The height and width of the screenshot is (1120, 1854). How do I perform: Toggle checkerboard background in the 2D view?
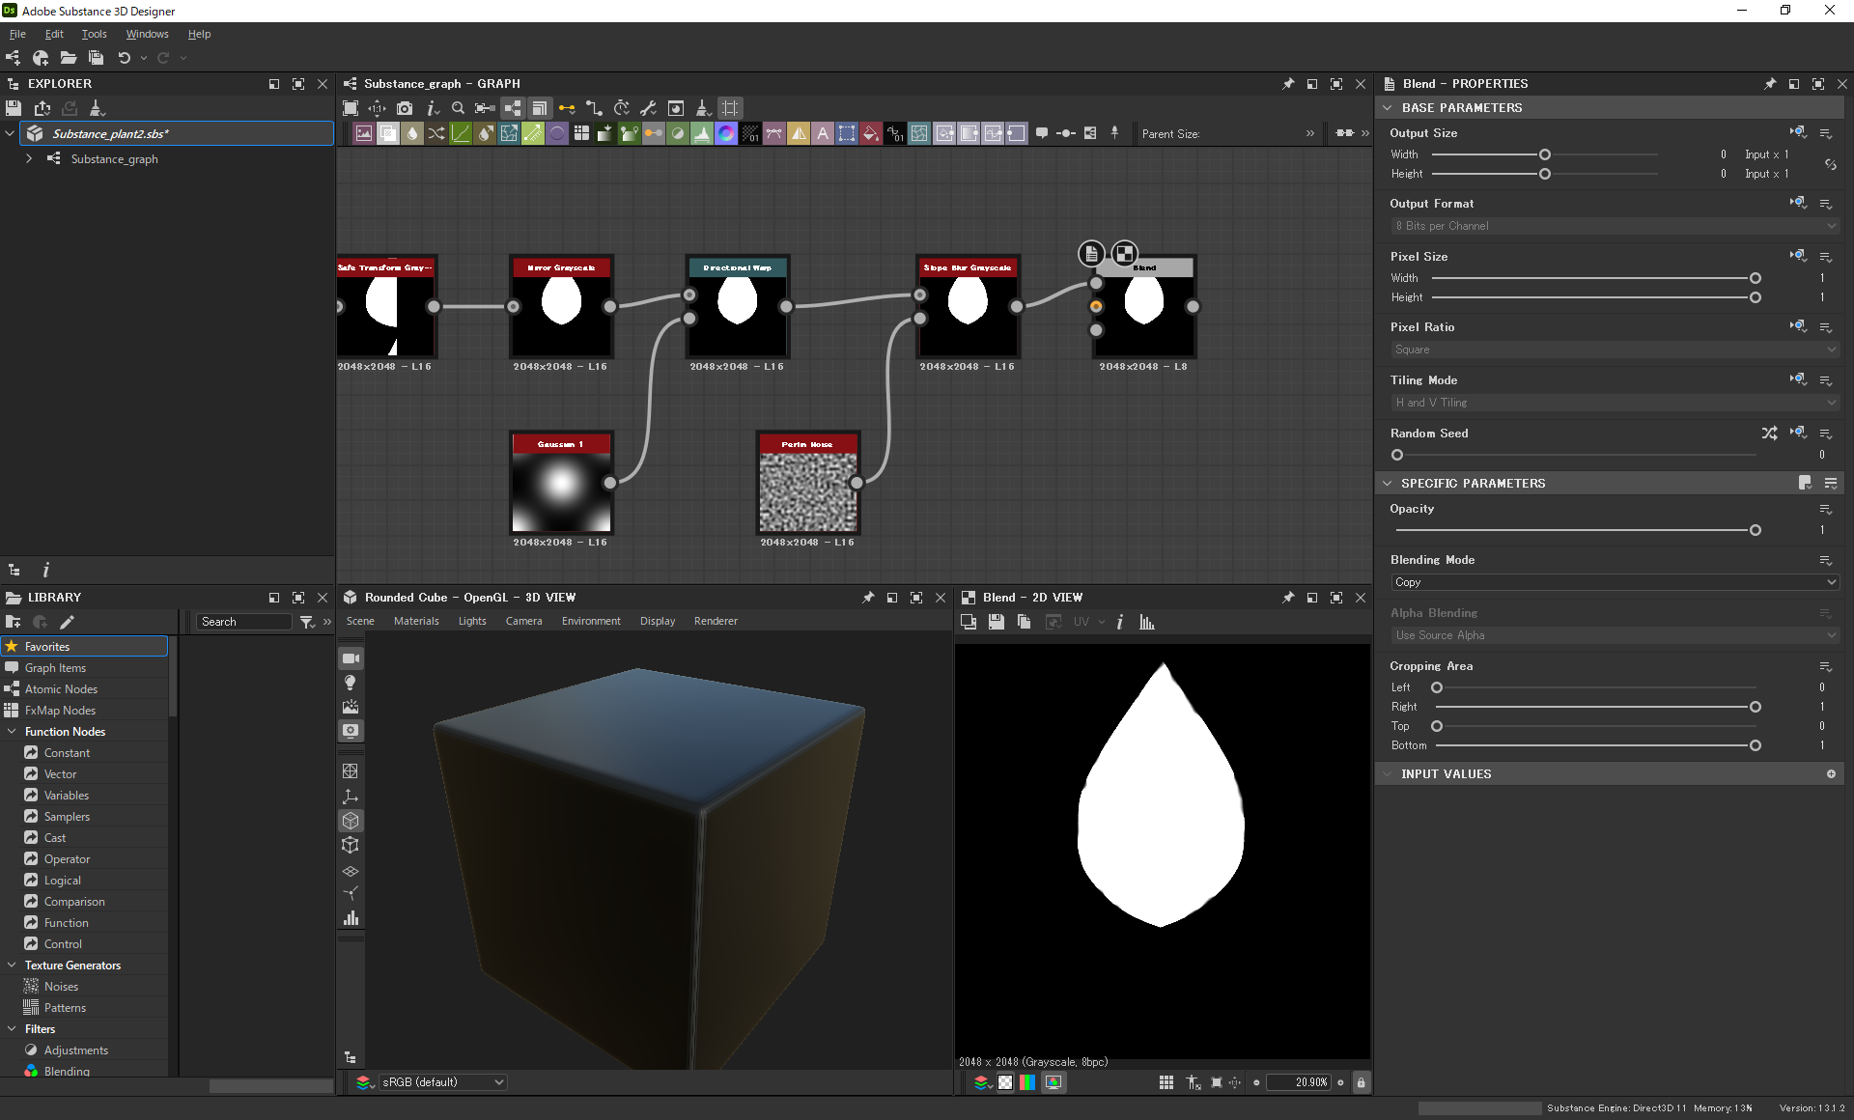coord(1005,1082)
